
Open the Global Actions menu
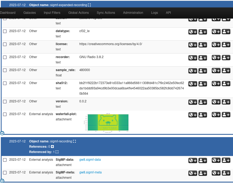pos(79,13)
